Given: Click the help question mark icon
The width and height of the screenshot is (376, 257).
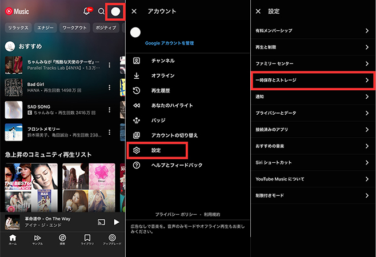Looking at the screenshot, I should [137, 165].
